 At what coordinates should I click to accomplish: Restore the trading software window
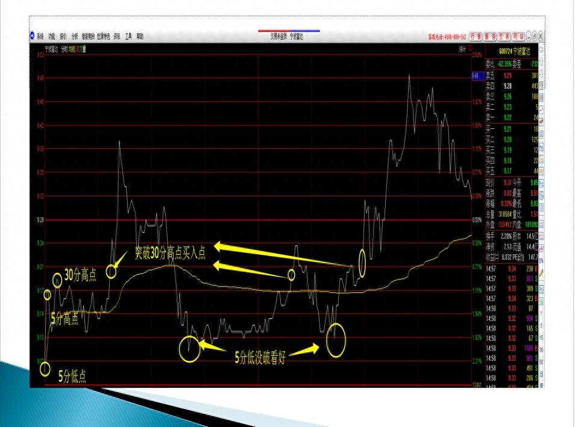[x=535, y=36]
